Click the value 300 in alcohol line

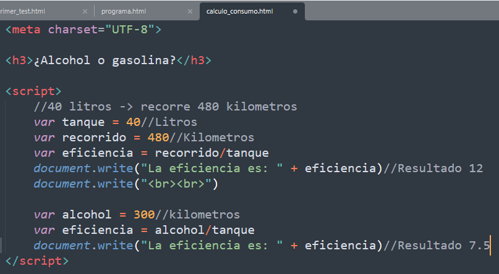[x=144, y=215]
